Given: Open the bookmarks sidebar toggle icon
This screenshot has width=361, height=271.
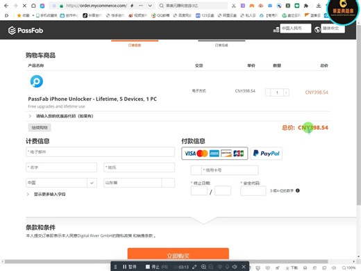Looking at the screenshot, I should (6, 15).
